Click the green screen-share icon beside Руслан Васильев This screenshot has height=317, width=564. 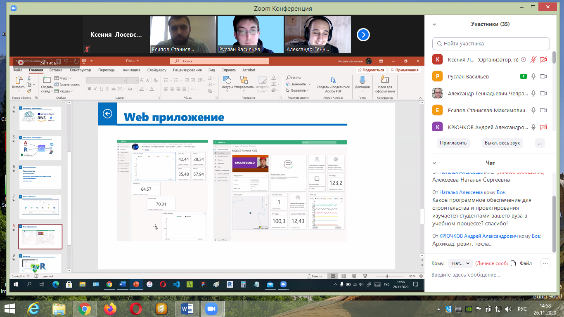(524, 76)
